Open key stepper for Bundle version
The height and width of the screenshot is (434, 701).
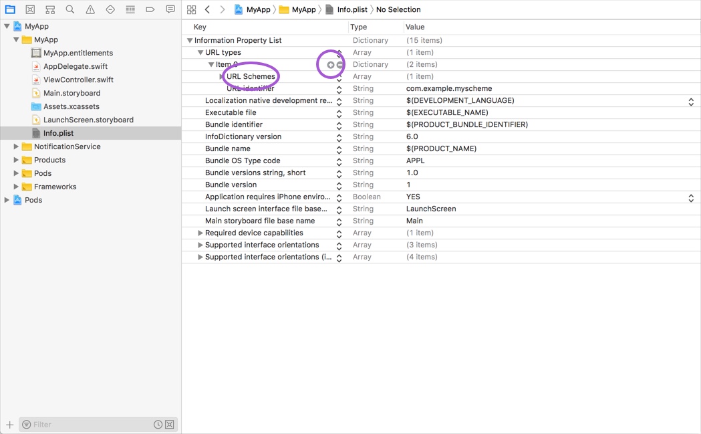[x=339, y=185]
